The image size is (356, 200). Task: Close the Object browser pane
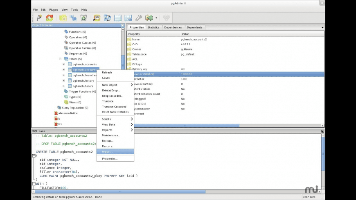[x=122, y=25]
